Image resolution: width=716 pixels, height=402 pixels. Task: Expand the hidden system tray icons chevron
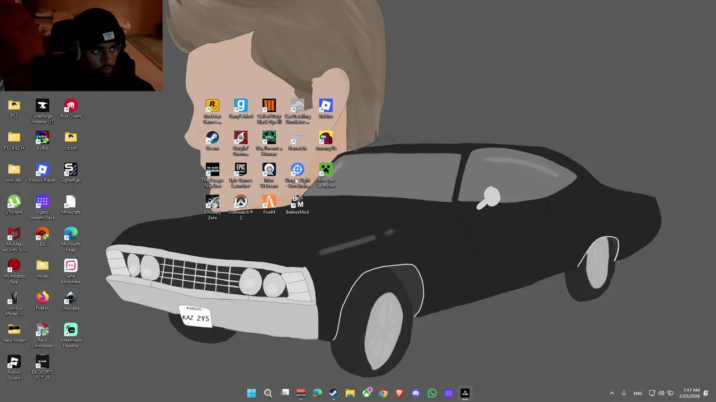pyautogui.click(x=611, y=393)
